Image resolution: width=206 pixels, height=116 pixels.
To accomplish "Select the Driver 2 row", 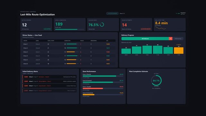I will [x=69, y=48].
